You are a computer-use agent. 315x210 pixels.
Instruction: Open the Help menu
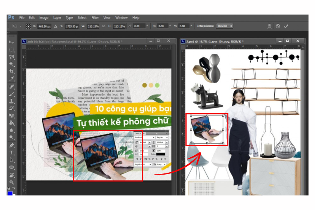136,18
